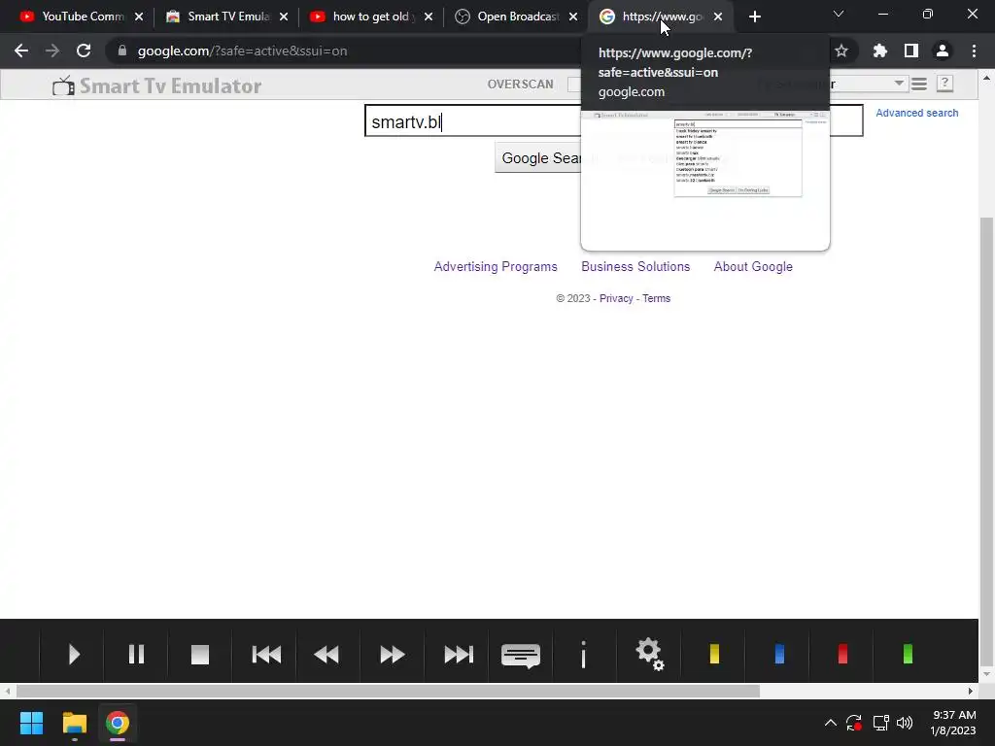Open the emulator settings gears icon
Screen dimensions: 995x746
650,654
